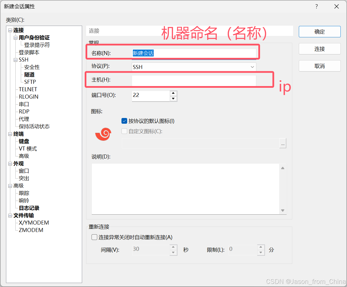Click the browse ellipsis button for custom icon
The image size is (347, 287).
pyautogui.click(x=283, y=143)
